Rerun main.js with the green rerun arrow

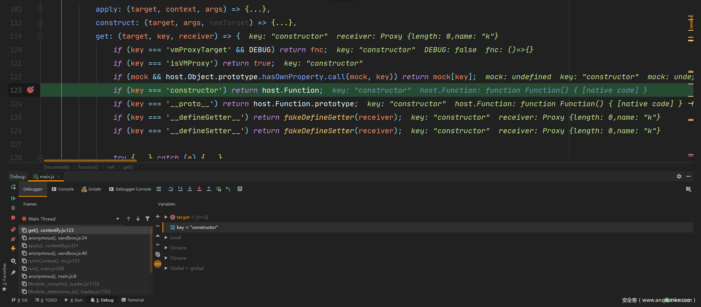[x=13, y=187]
